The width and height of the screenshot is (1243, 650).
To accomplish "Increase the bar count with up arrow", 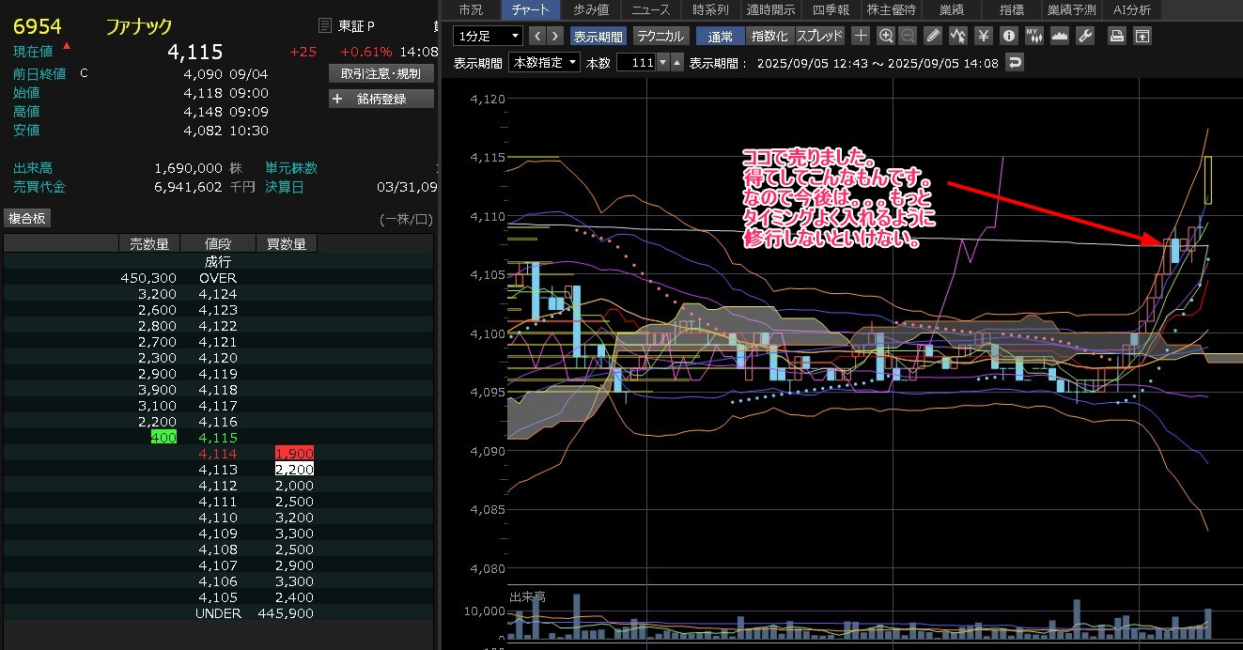I will tap(676, 63).
